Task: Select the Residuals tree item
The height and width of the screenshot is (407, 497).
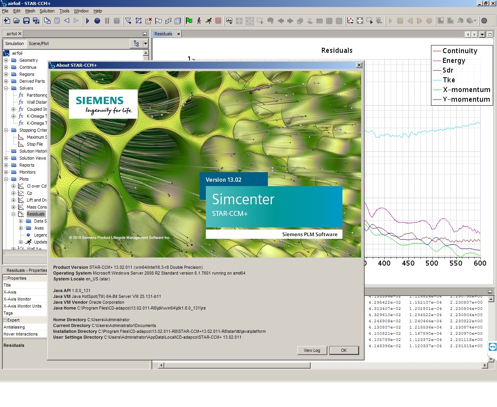Action: pyautogui.click(x=36, y=214)
